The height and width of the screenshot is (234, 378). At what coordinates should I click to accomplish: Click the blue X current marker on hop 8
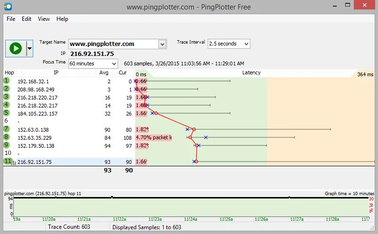[x=206, y=137]
